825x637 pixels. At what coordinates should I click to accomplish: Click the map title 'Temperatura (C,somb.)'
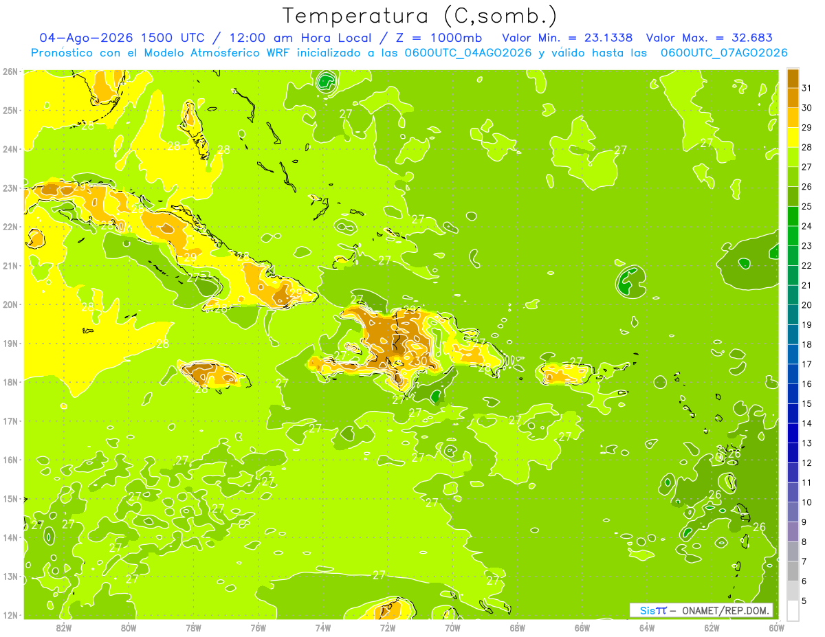(x=419, y=15)
